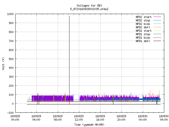This screenshot has width=169, height=127.
Task: Click the NPD1 start legend label
Action: (x=144, y=31)
